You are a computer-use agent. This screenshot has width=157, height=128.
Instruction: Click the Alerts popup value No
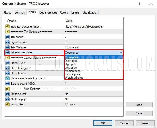coord(67,99)
